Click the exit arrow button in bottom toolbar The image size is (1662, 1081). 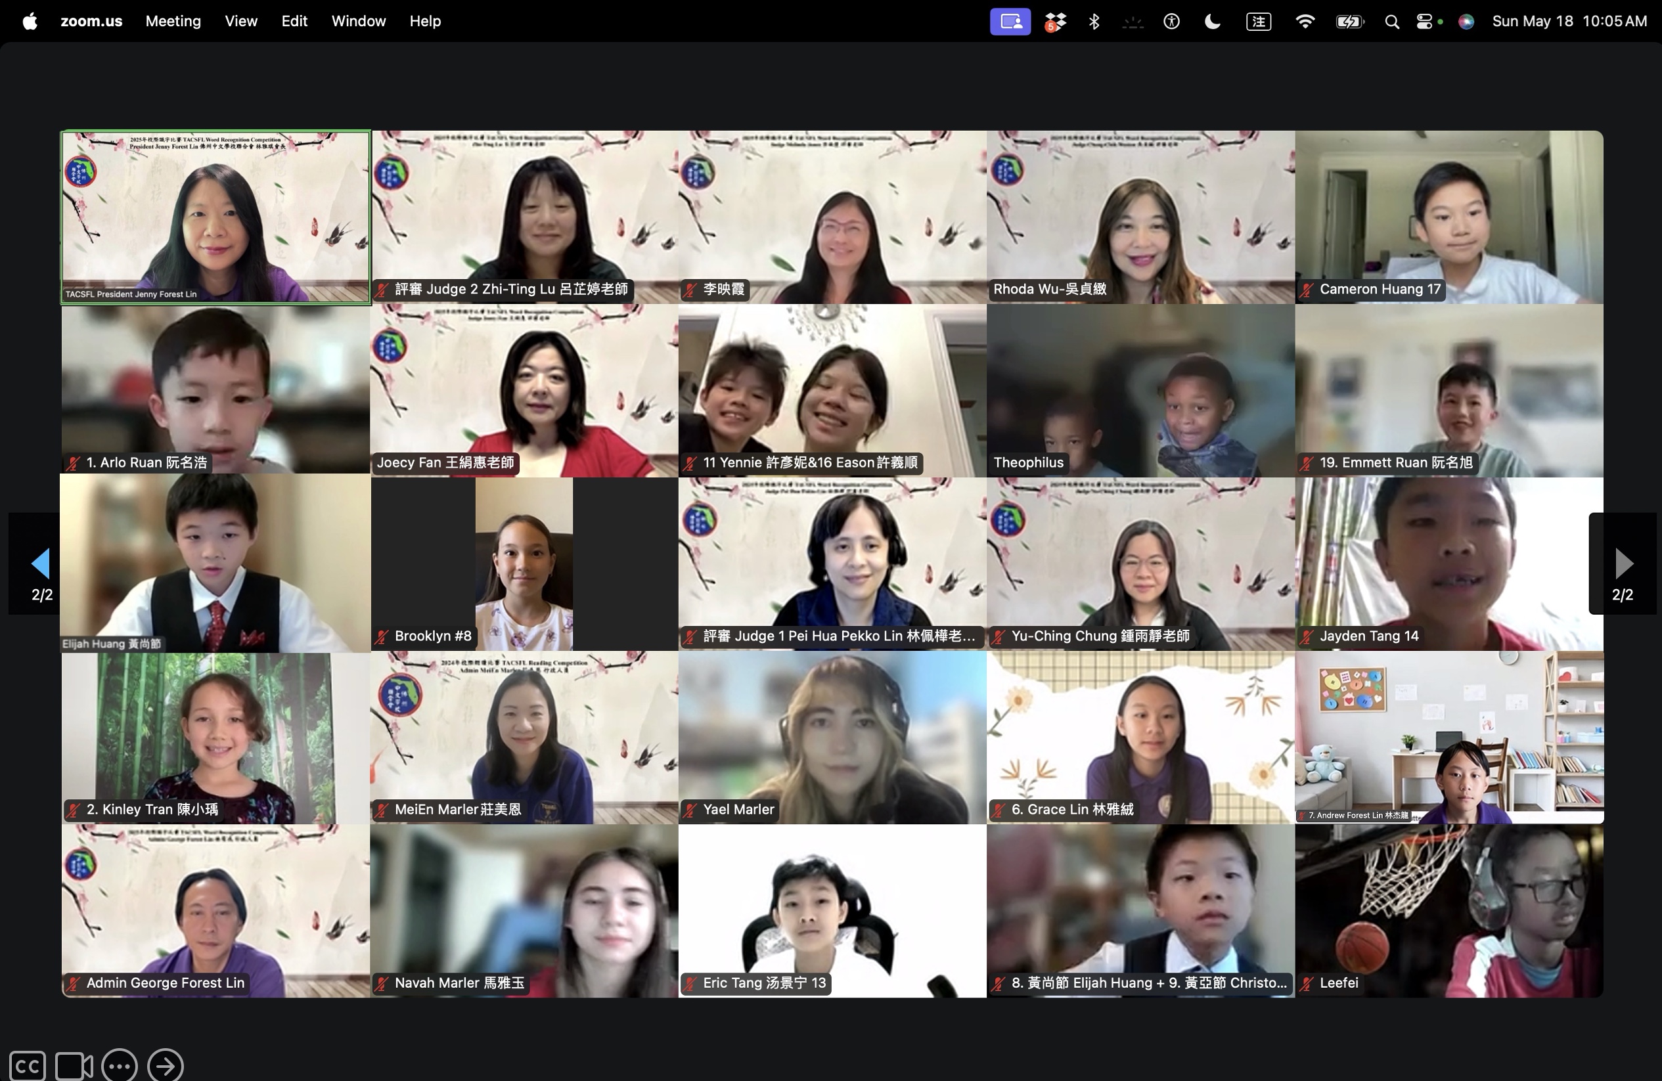tap(165, 1065)
